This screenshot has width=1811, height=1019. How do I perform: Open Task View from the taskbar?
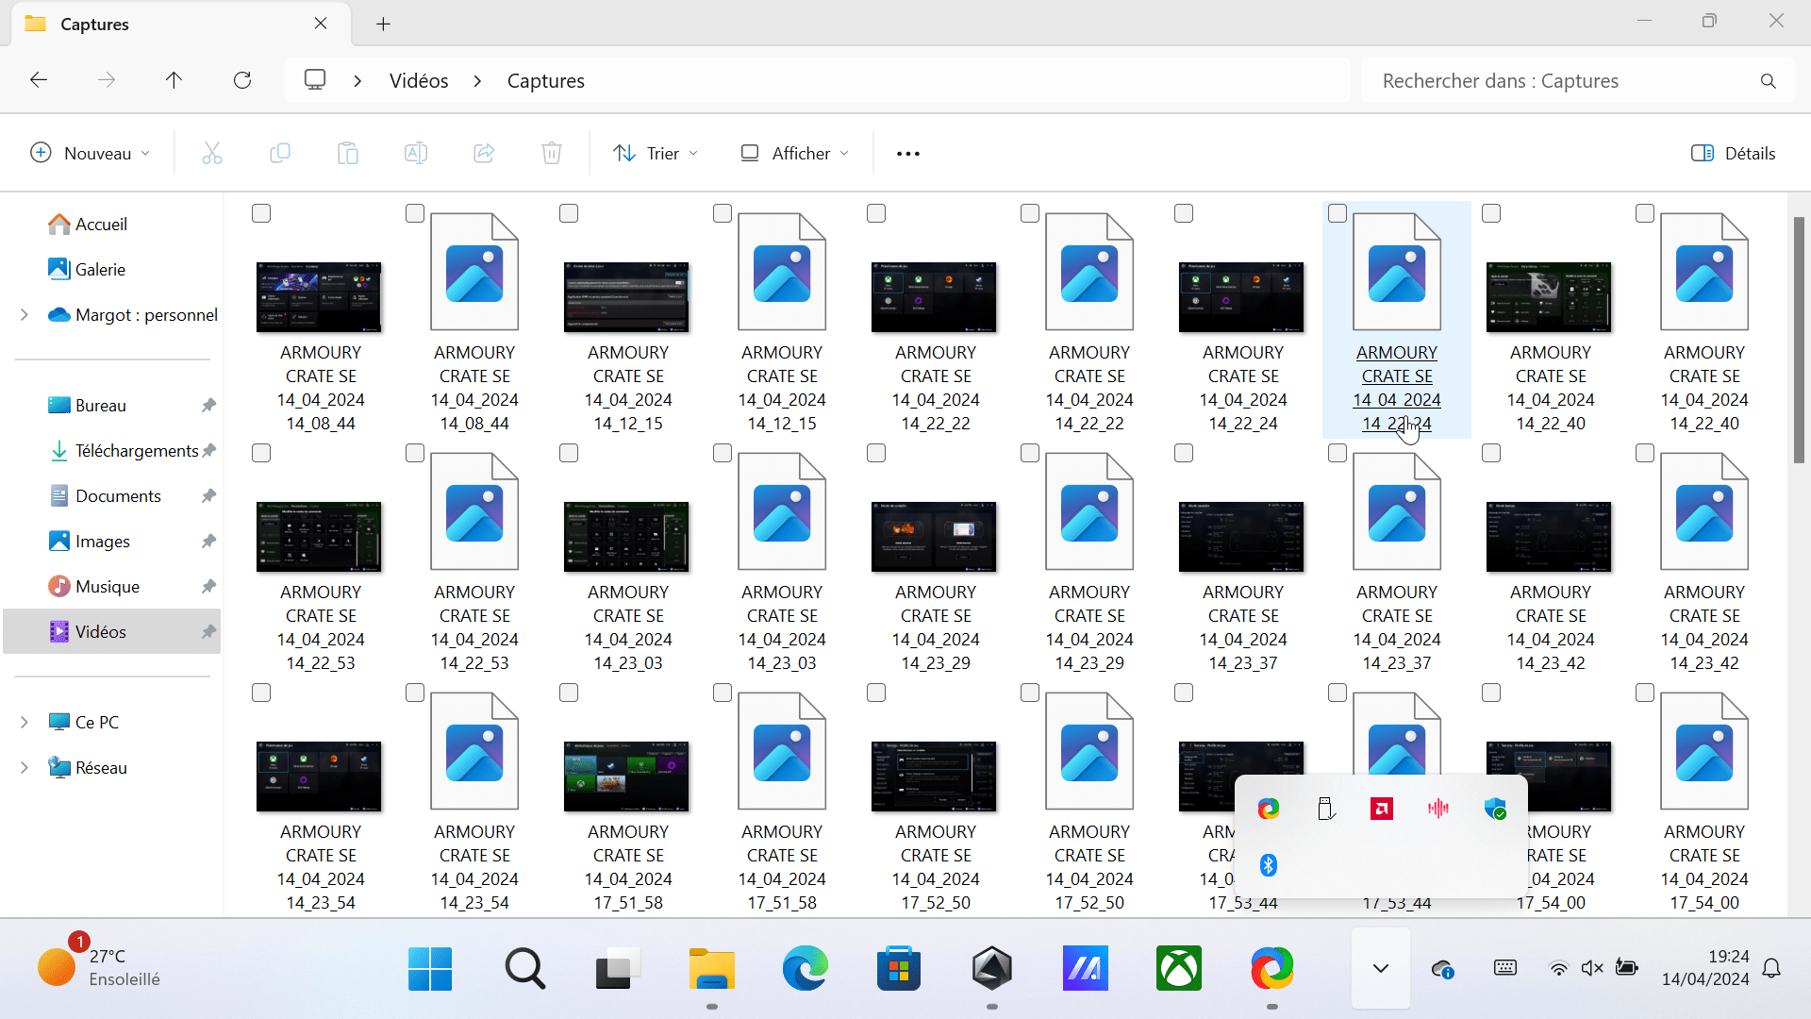point(618,968)
